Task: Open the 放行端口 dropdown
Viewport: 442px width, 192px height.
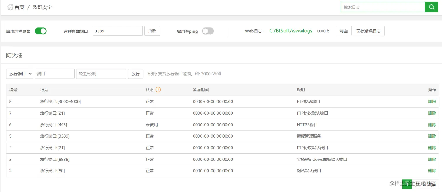Action: coord(20,74)
